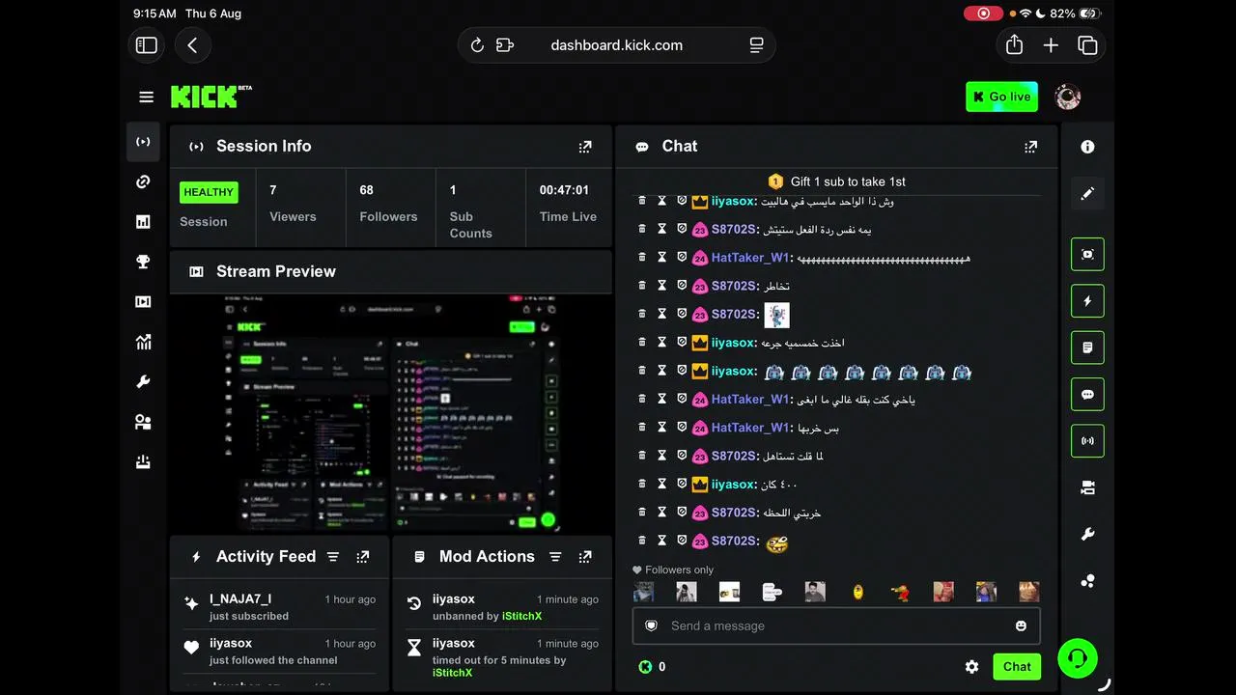
Task: Delete iiyasox '٤٠٠ كان' message with trash icon
Action: click(x=641, y=484)
